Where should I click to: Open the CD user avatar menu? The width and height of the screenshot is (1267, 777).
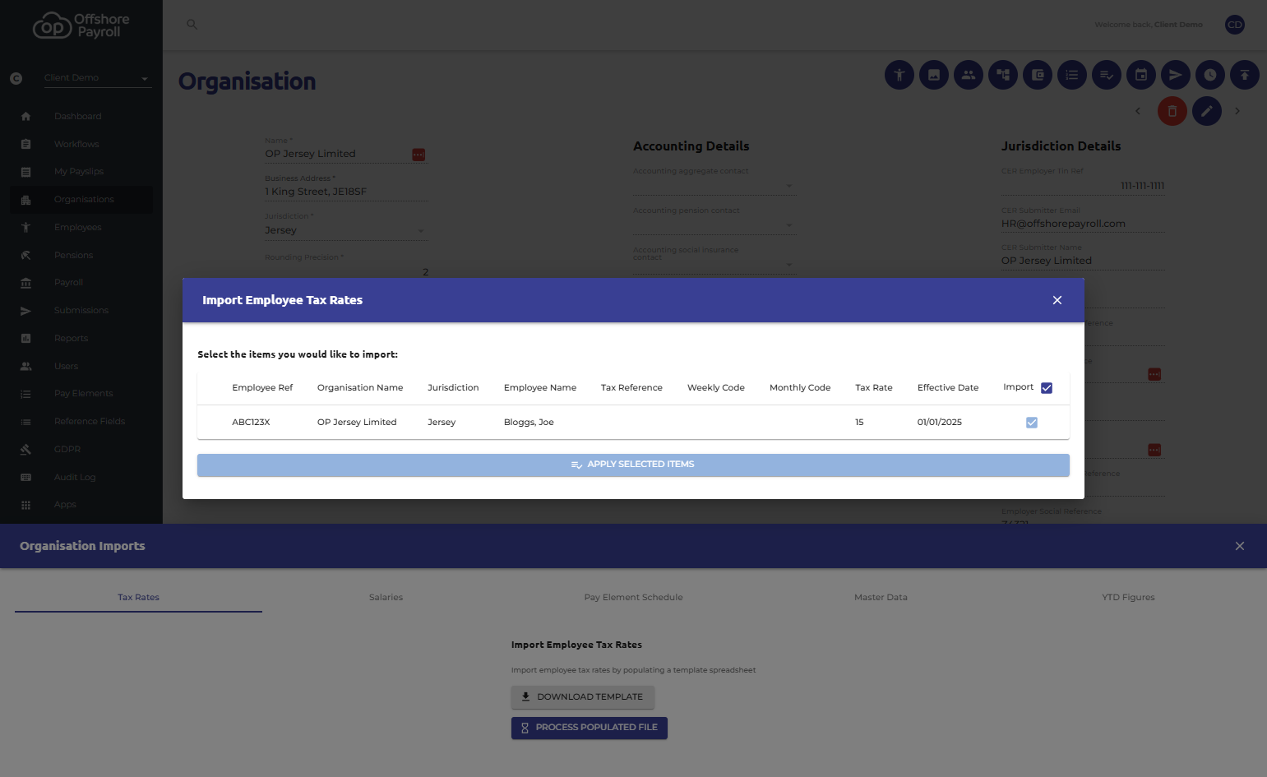point(1235,25)
